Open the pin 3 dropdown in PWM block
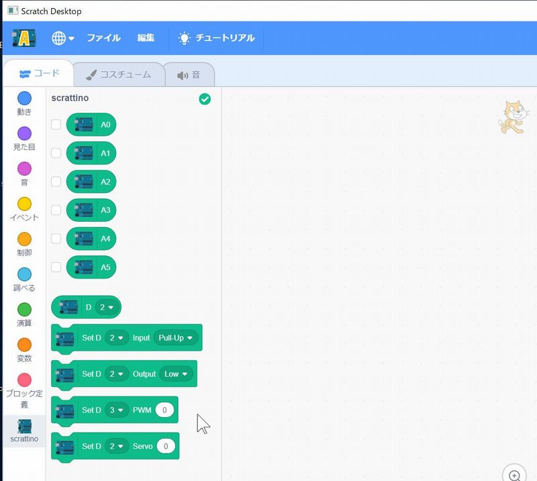The height and width of the screenshot is (481, 537). coord(117,410)
